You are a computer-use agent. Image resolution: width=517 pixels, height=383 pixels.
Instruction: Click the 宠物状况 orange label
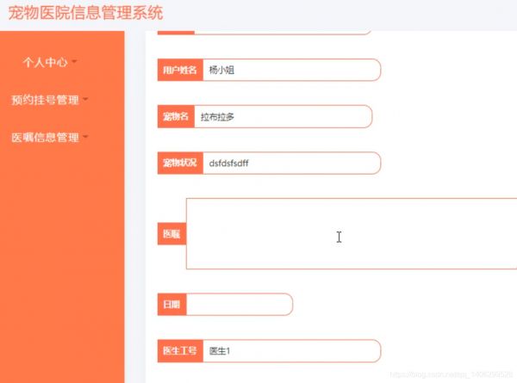pyautogui.click(x=180, y=163)
